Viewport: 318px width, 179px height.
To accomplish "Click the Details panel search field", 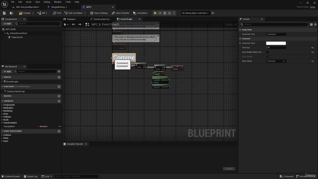I will pos(274,24).
